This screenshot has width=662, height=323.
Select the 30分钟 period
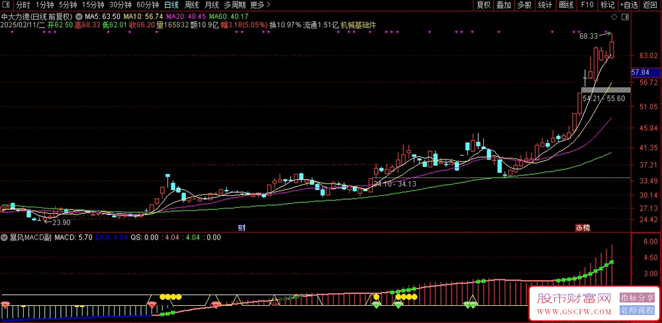tap(120, 5)
